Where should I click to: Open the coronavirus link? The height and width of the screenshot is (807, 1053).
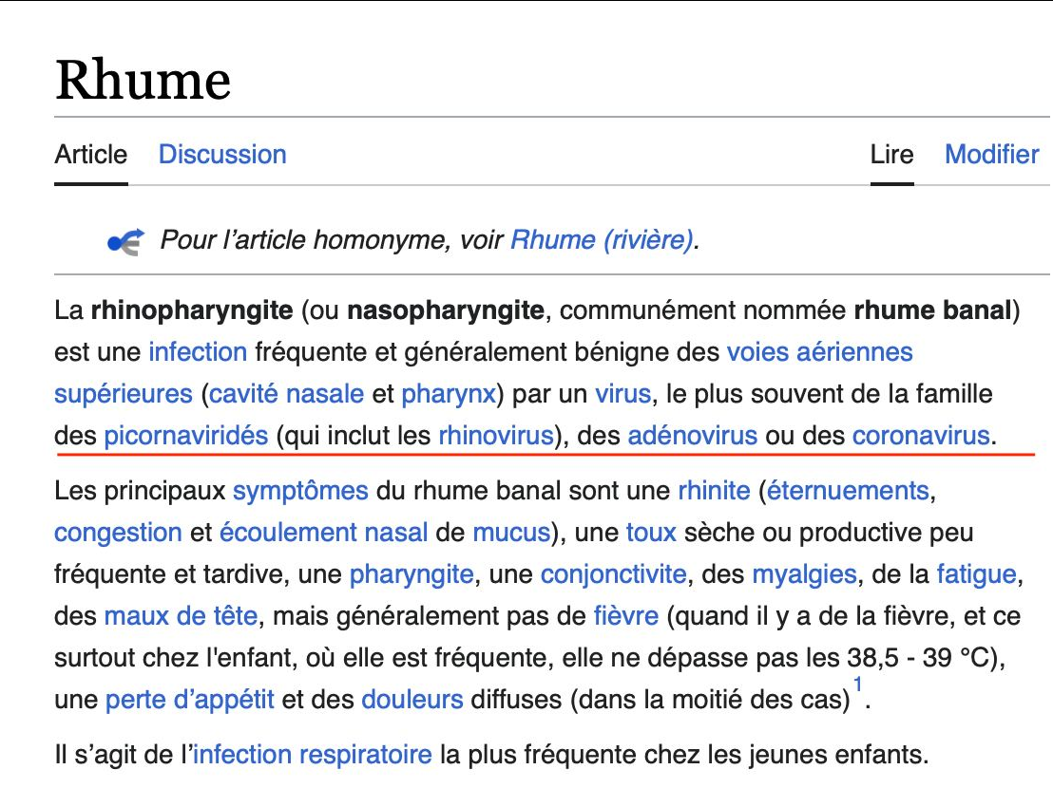point(921,436)
